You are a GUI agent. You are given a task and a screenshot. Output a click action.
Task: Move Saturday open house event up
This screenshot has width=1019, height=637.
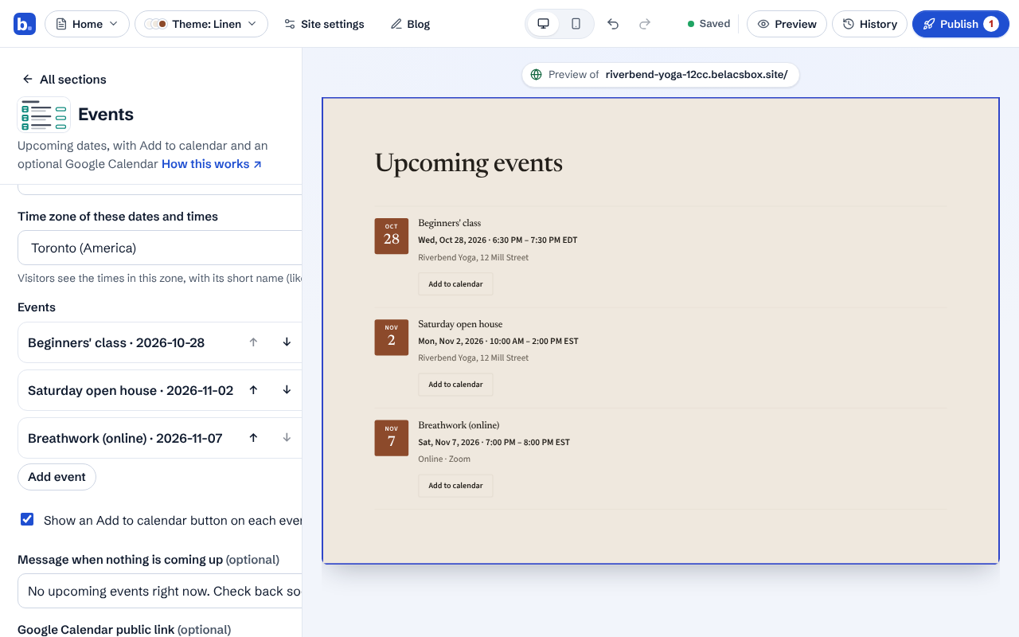253,390
